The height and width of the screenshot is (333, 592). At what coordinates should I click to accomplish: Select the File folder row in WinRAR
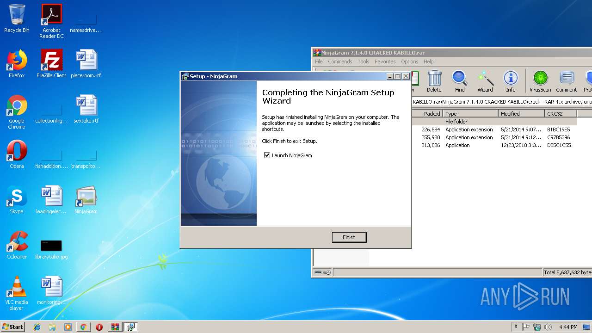[494, 122]
